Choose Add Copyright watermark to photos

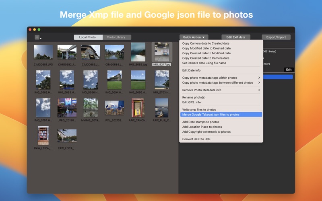[x=221, y=132]
